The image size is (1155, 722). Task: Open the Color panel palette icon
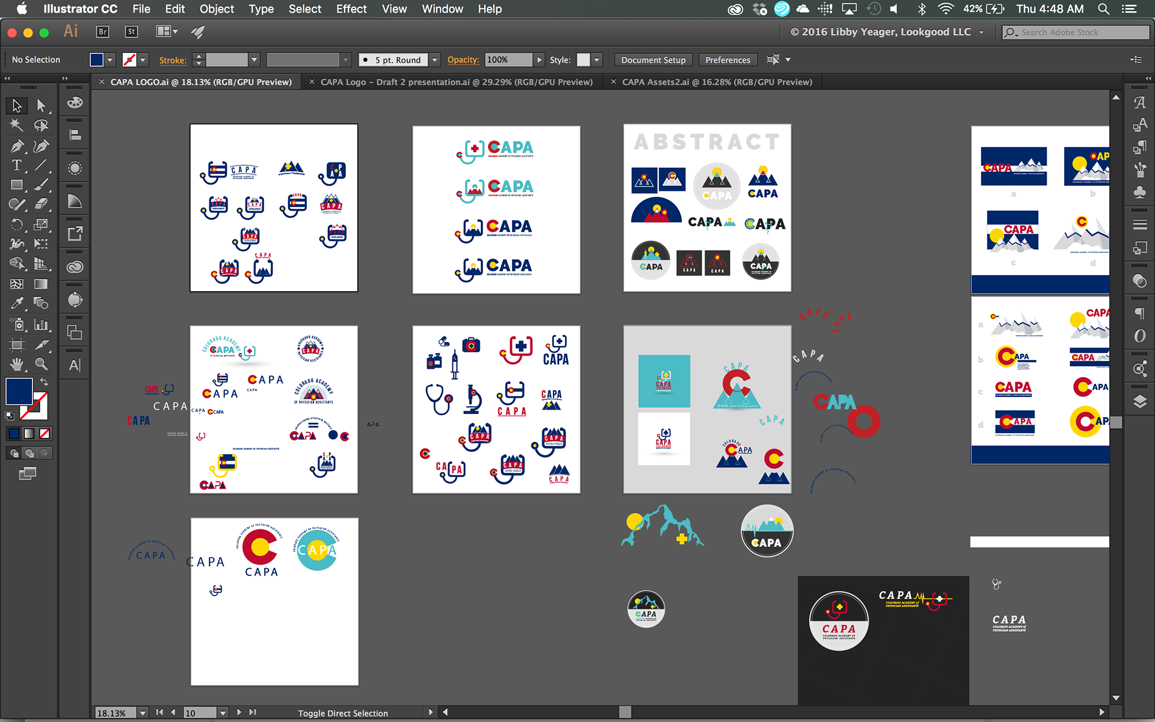pyautogui.click(x=75, y=103)
